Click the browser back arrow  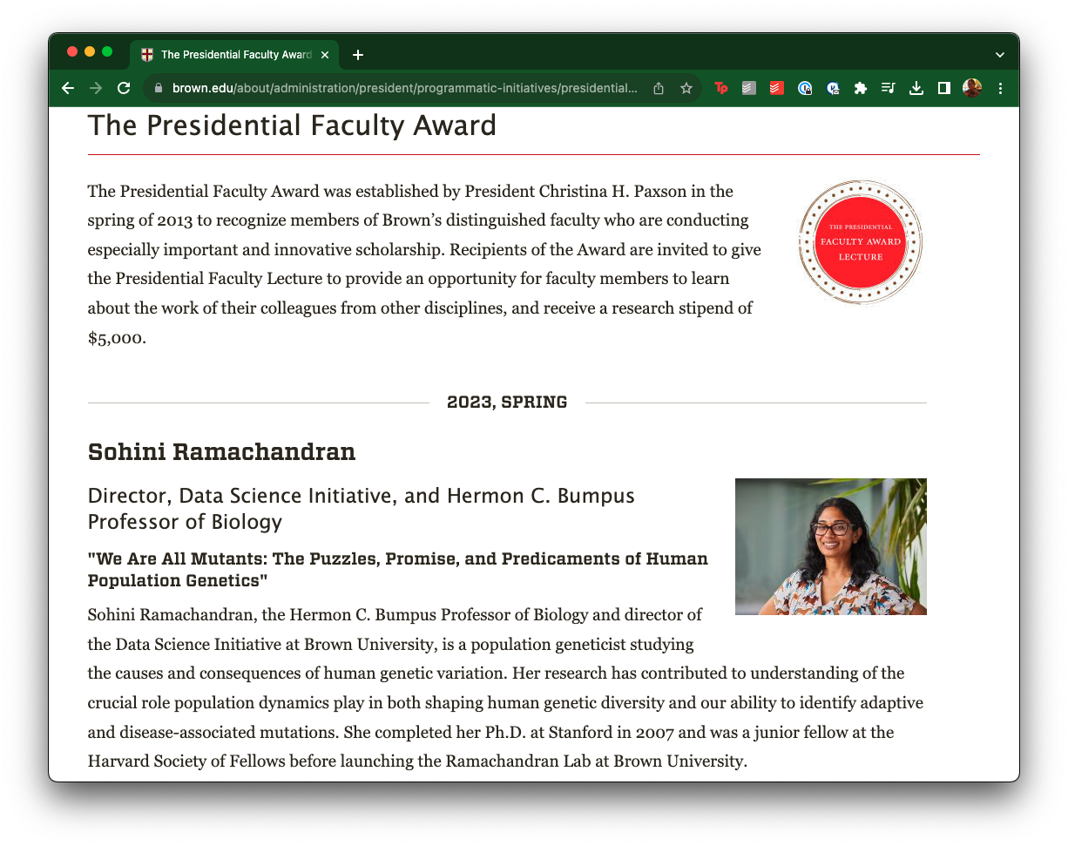click(x=68, y=88)
